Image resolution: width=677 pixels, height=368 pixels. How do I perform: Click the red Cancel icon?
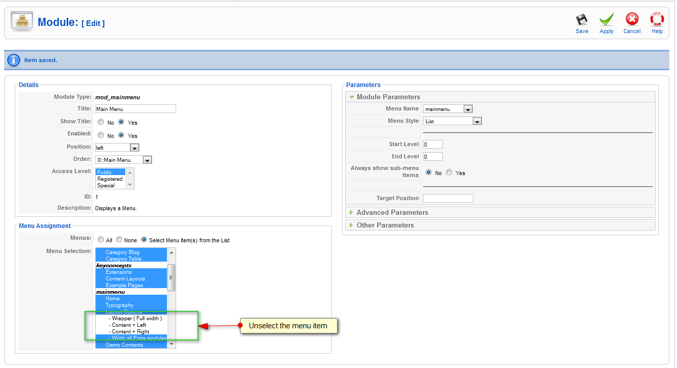point(632,20)
